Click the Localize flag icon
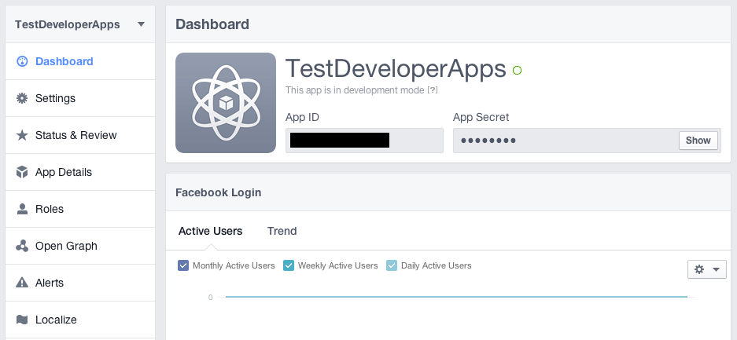The width and height of the screenshot is (737, 340). click(x=22, y=320)
